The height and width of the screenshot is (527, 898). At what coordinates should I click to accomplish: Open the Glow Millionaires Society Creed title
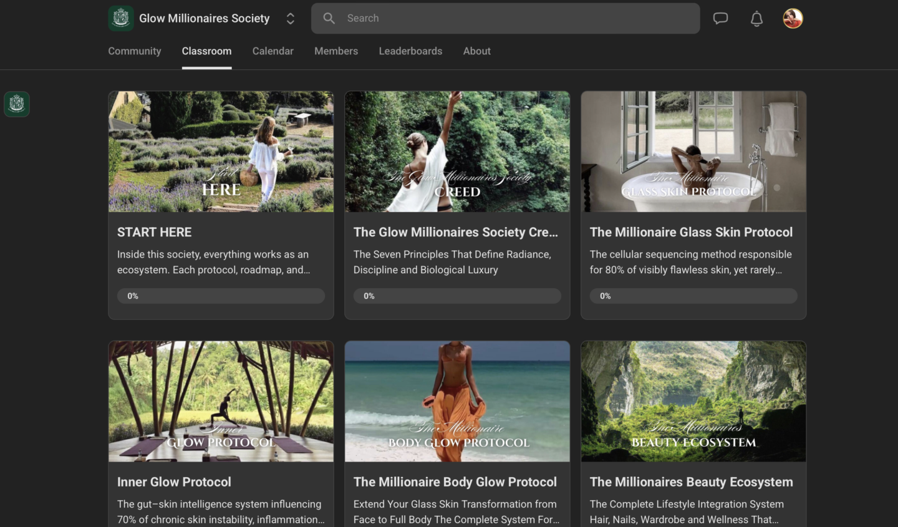click(x=456, y=232)
